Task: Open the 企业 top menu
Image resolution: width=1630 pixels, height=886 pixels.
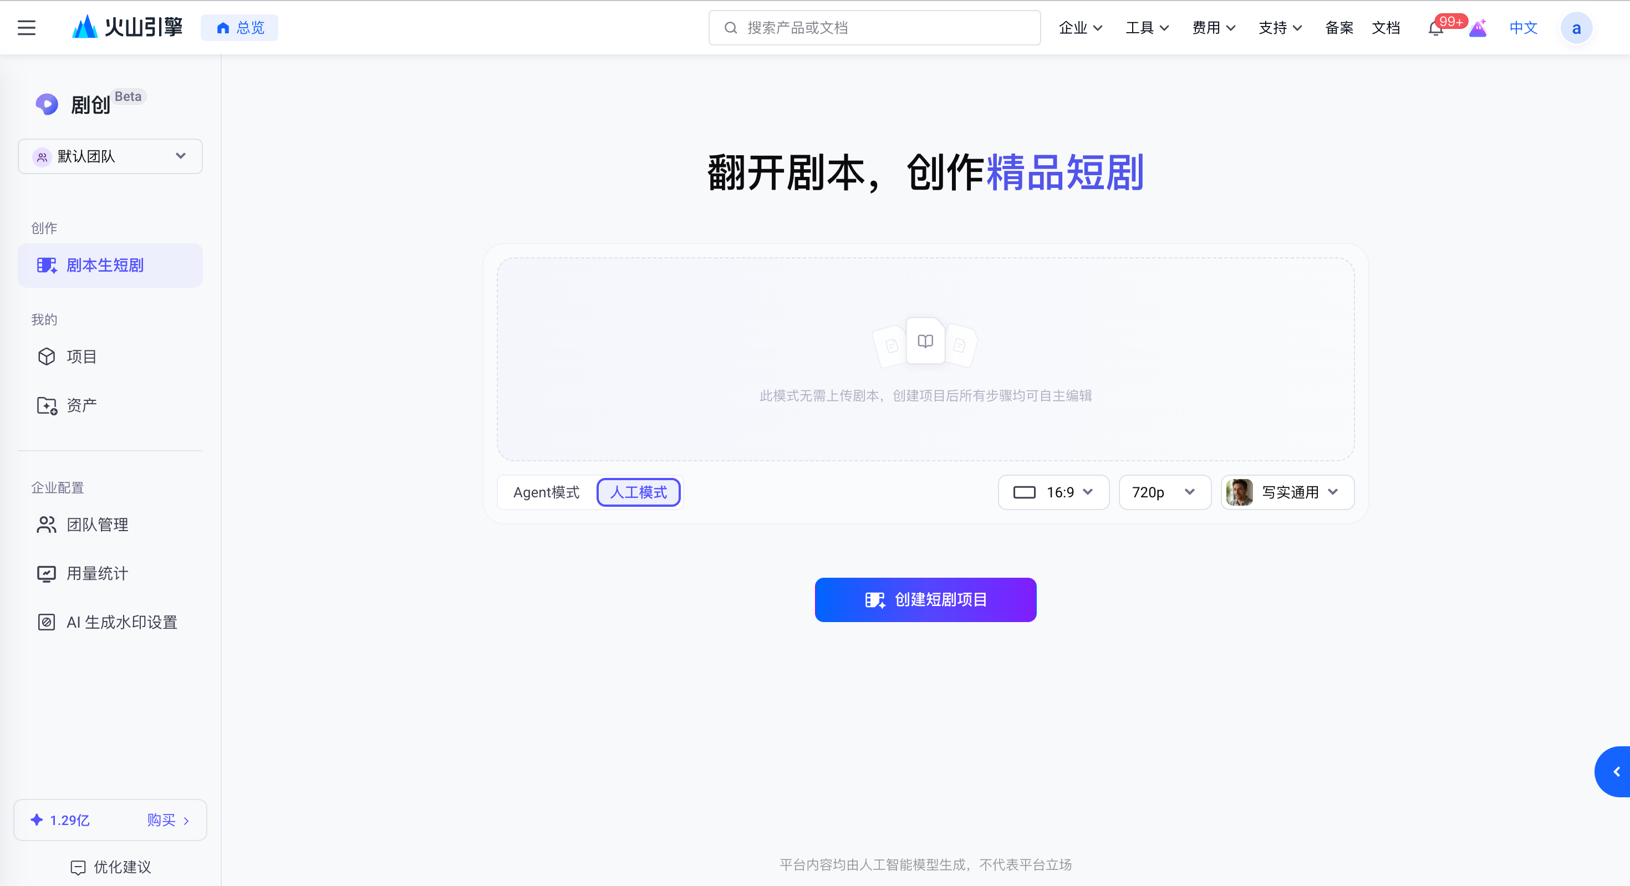Action: [1080, 28]
